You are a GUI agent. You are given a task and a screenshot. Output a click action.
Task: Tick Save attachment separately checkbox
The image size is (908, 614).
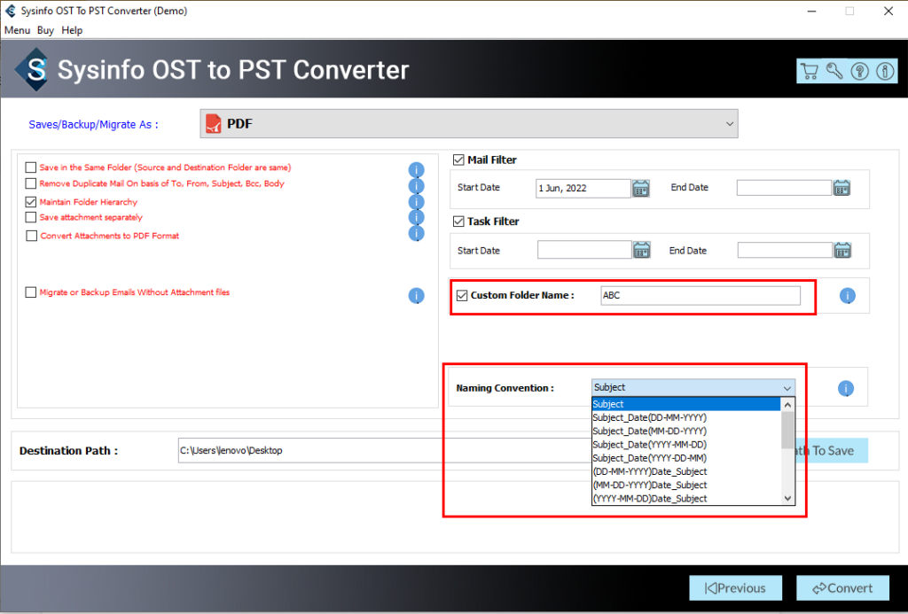pos(31,217)
